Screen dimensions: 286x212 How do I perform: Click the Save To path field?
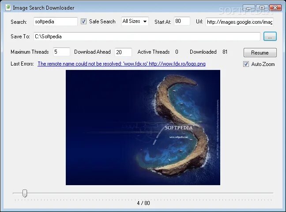coord(147,37)
